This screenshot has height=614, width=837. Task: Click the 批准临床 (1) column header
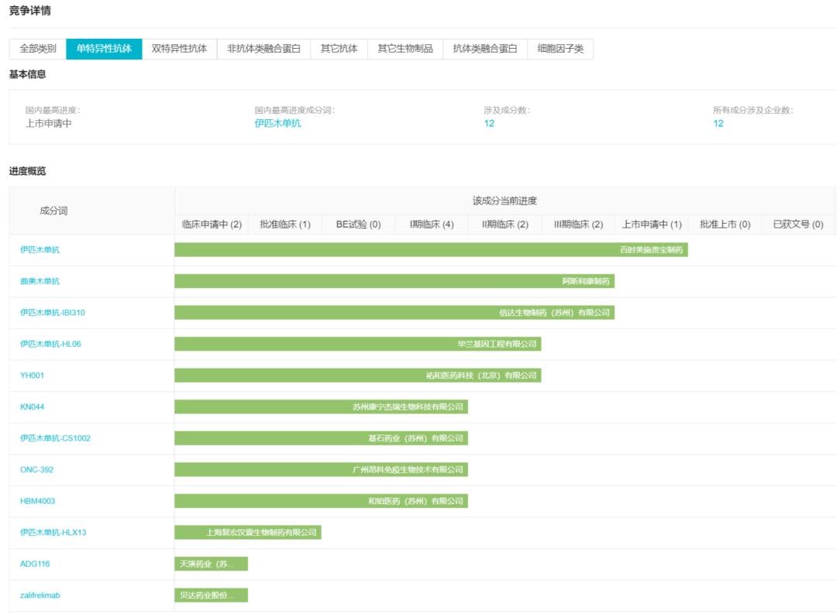[x=285, y=225]
